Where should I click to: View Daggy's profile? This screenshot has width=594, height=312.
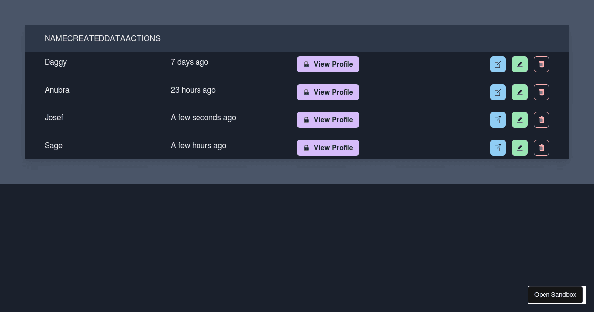[328, 64]
